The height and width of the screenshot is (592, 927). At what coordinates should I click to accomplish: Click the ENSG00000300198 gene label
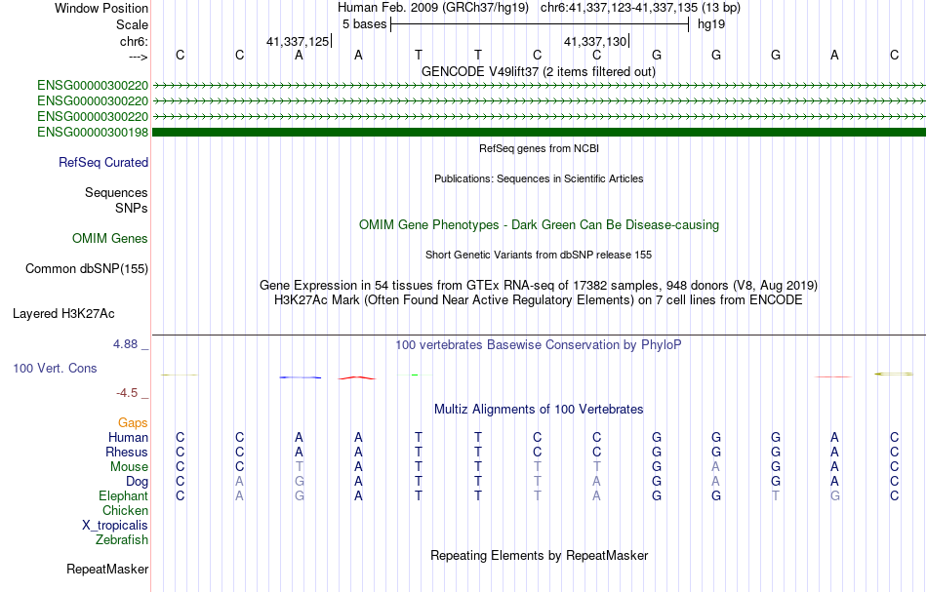[93, 133]
